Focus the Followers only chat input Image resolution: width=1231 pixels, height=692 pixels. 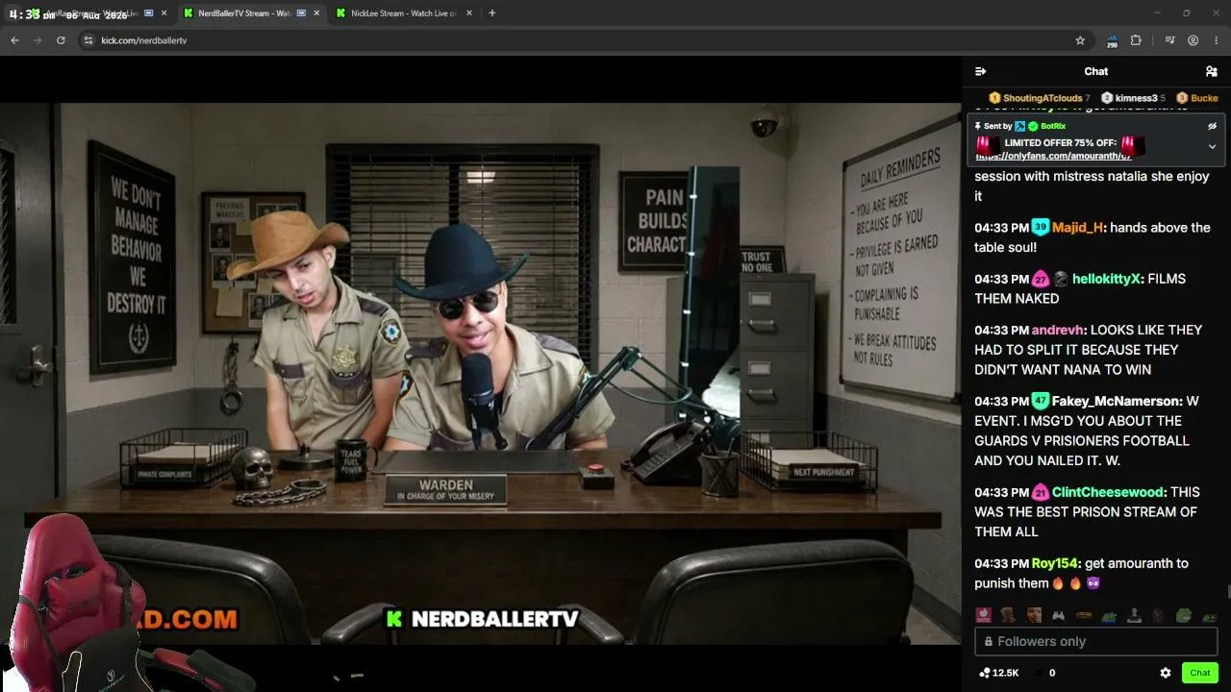point(1096,641)
